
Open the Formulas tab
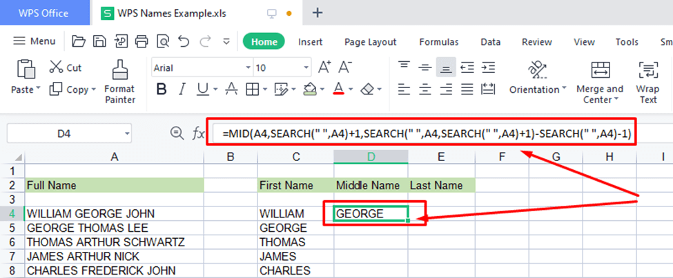438,42
